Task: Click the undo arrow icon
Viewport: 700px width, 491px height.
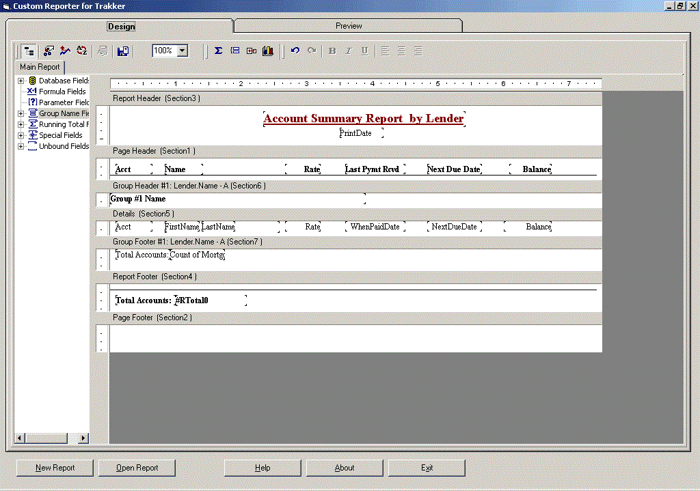Action: coord(295,51)
